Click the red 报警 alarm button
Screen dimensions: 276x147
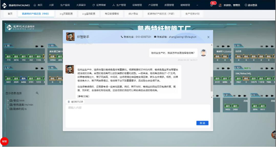[4, 141]
